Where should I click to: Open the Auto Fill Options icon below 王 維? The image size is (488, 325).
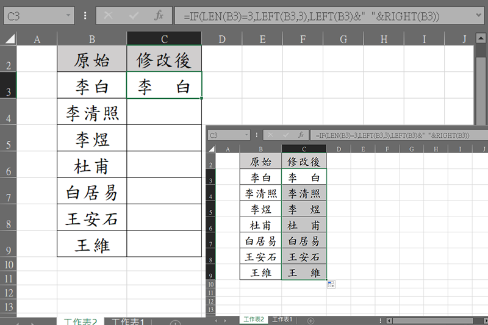pos(331,284)
